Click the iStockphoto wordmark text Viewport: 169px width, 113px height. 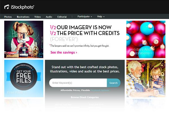(23, 7)
